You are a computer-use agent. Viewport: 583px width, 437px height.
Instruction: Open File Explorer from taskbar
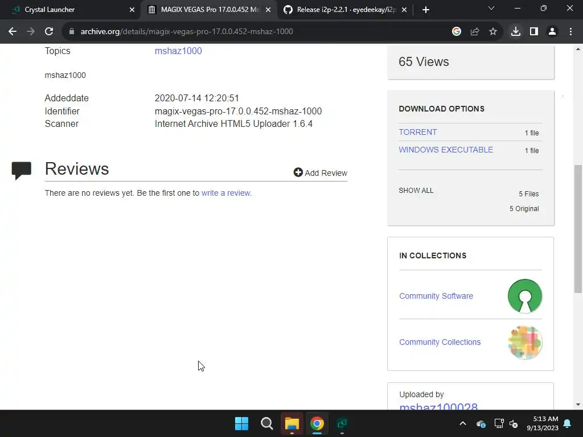(292, 423)
